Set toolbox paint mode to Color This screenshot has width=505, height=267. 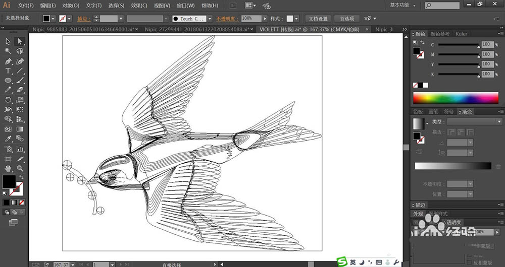(x=6, y=203)
